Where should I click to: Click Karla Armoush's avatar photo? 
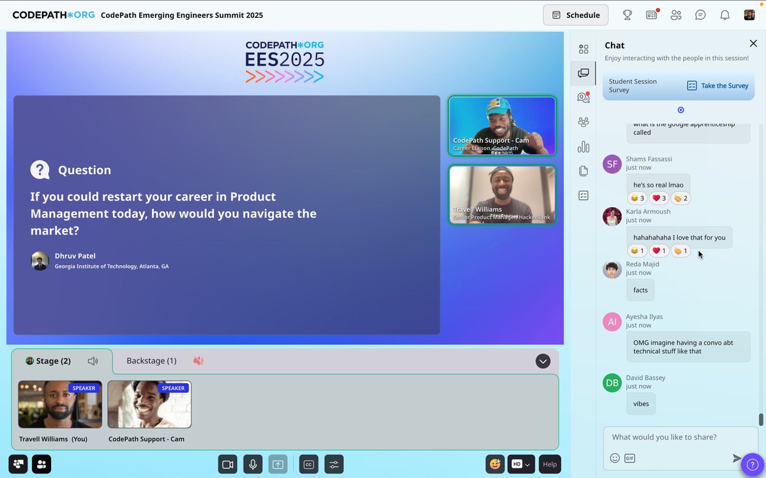pos(612,217)
